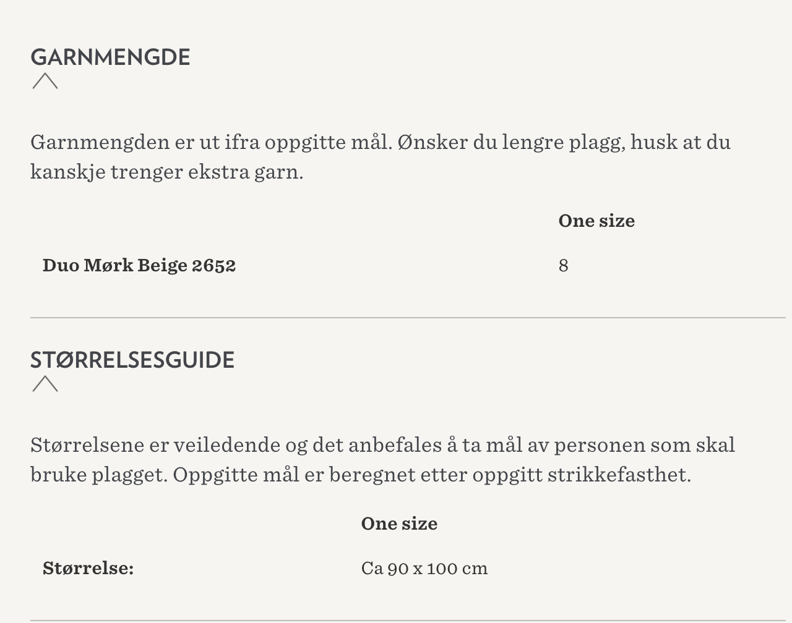Collapse the Størrelsesguide section using its chevron
Screen dimensions: 792x623
45,384
